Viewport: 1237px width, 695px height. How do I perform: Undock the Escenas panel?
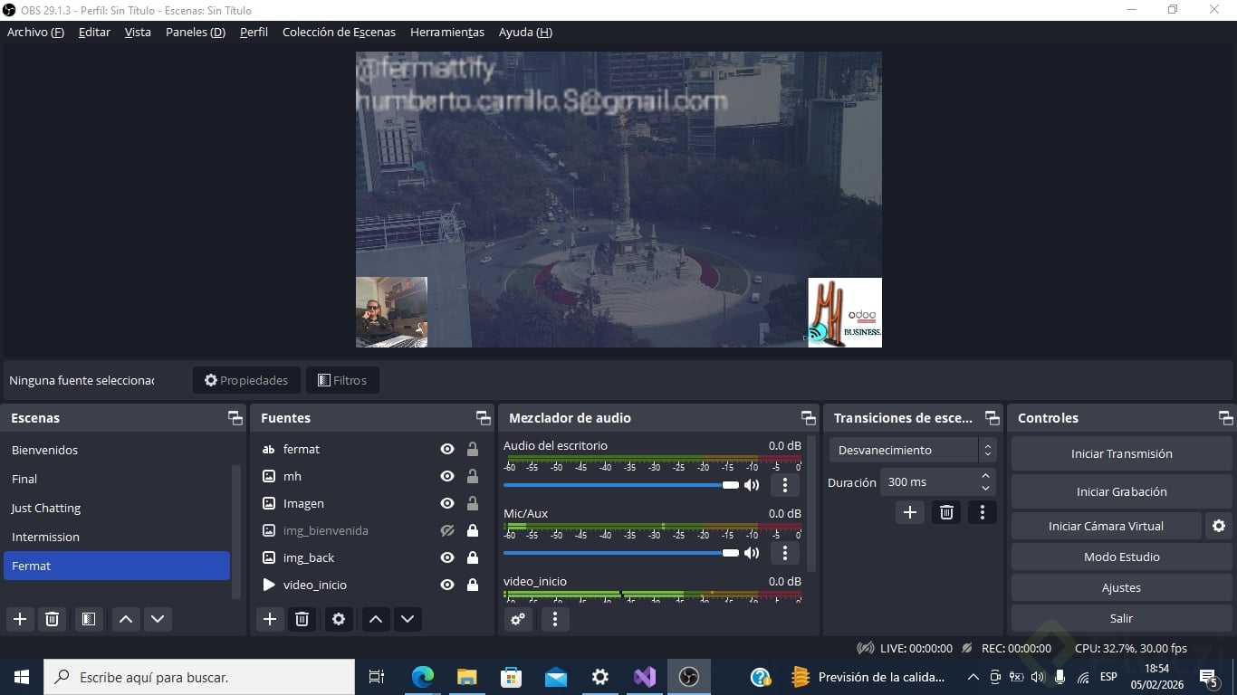tap(235, 418)
